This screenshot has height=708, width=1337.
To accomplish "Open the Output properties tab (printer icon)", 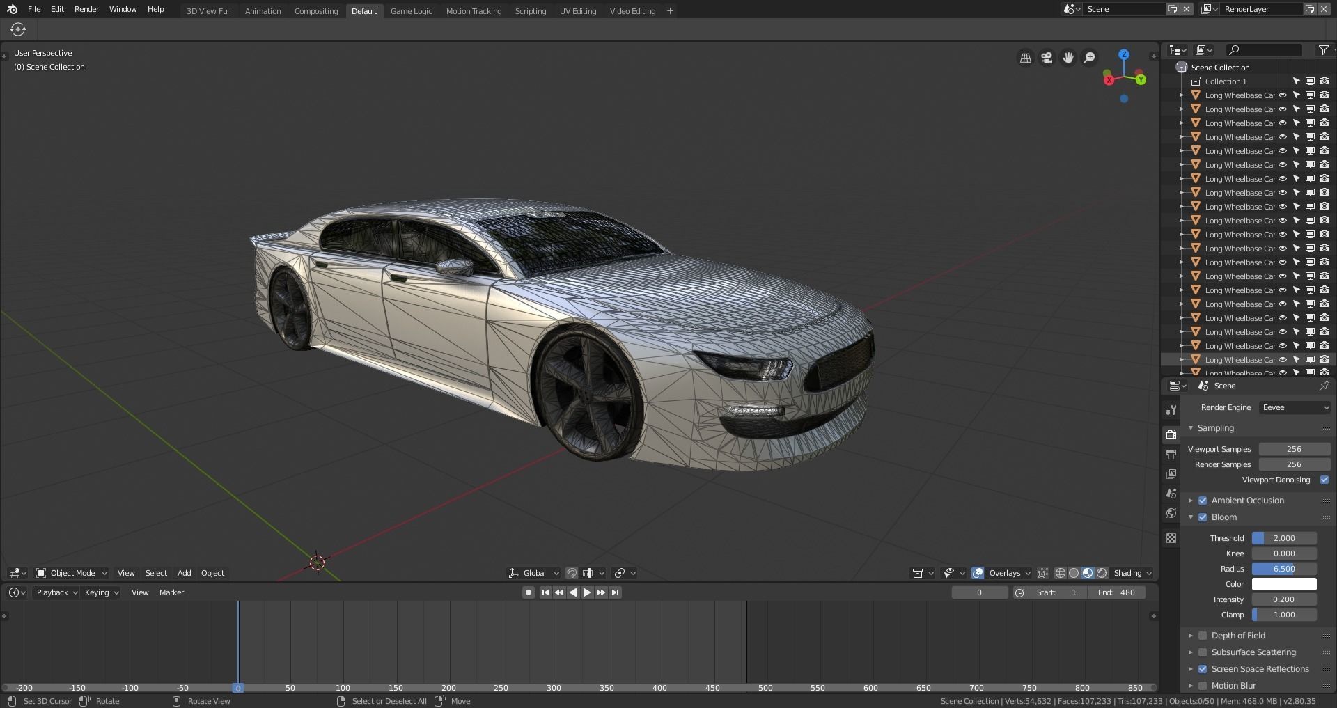I will click(1171, 454).
